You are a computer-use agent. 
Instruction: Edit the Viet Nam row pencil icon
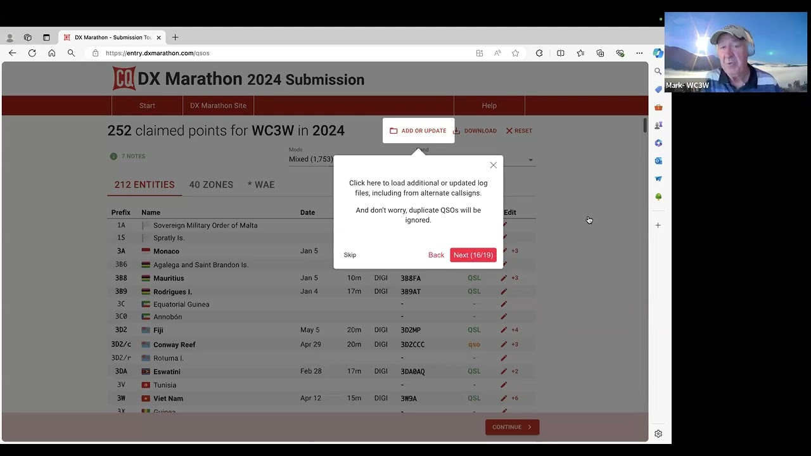coord(504,398)
